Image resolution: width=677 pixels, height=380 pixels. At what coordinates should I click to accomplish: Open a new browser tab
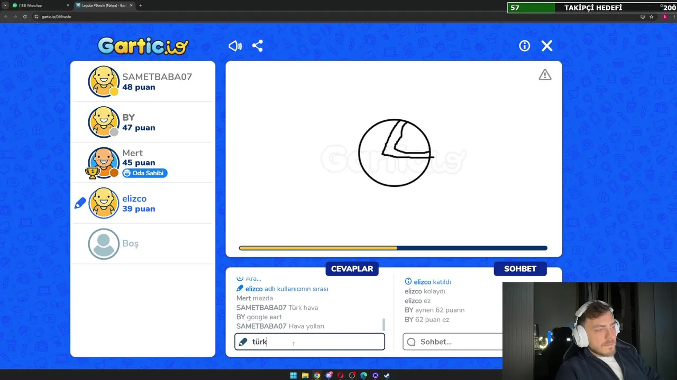(x=140, y=5)
